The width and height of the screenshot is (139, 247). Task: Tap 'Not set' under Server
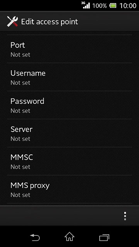(20, 139)
